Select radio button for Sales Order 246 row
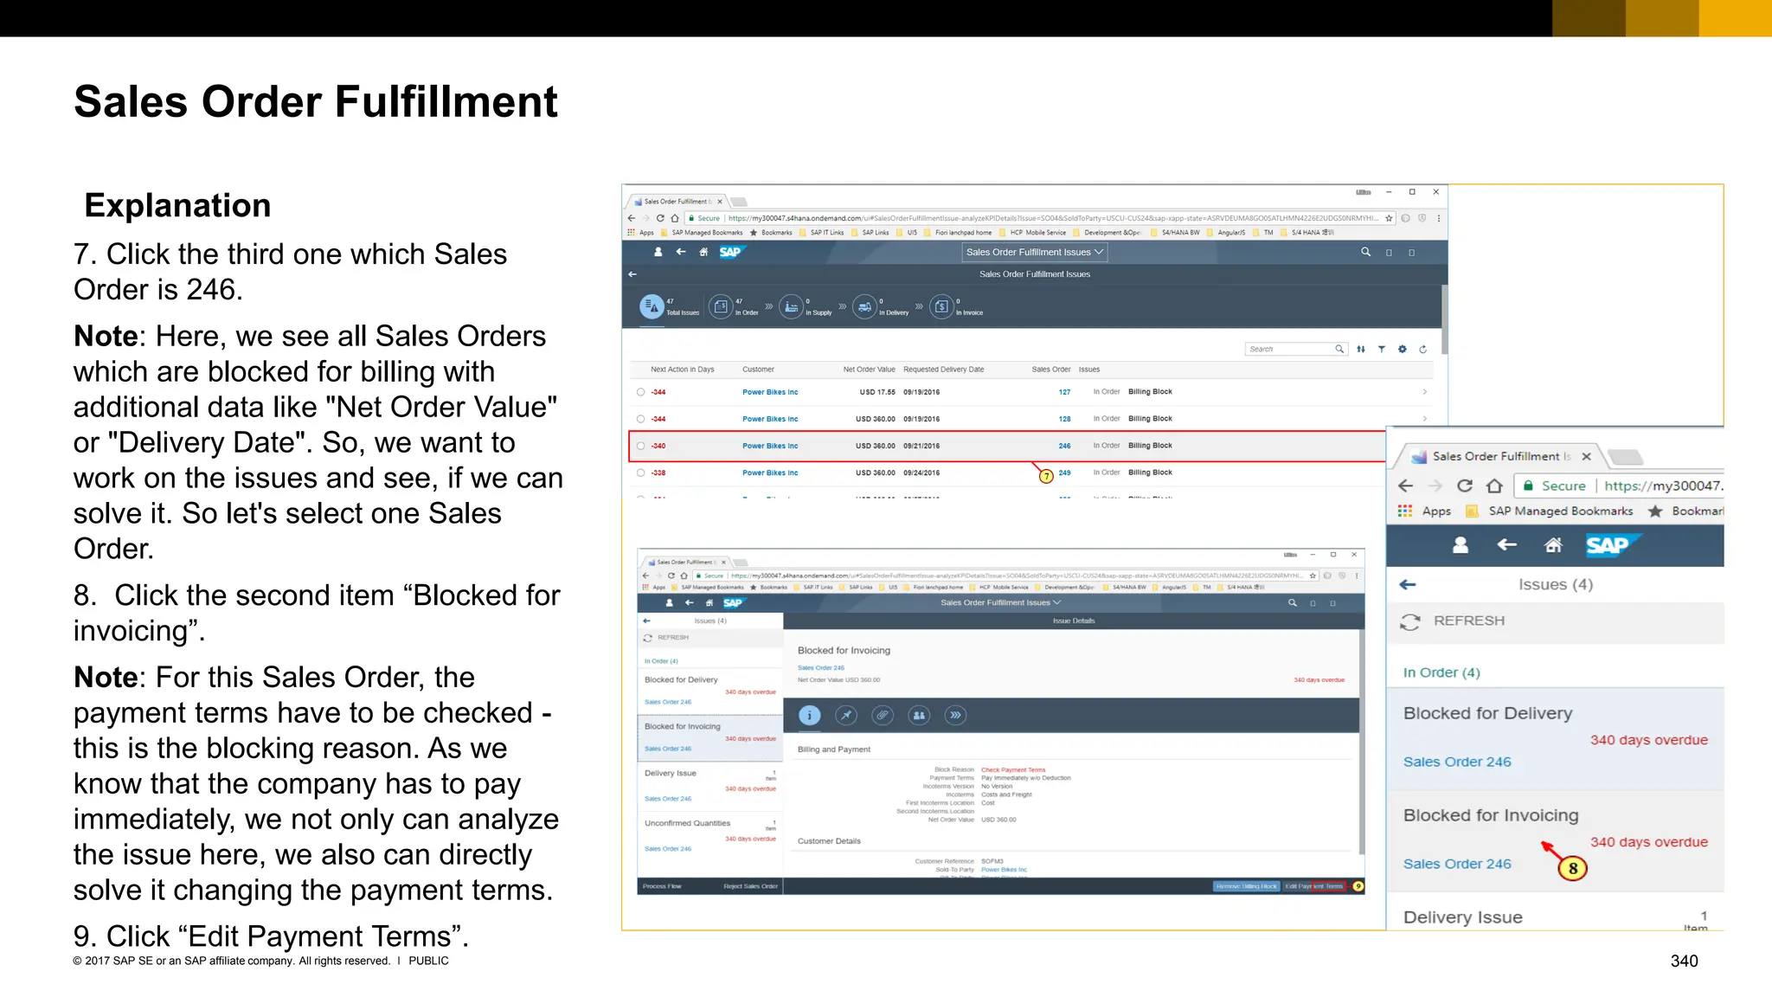The height and width of the screenshot is (997, 1772). (x=641, y=446)
